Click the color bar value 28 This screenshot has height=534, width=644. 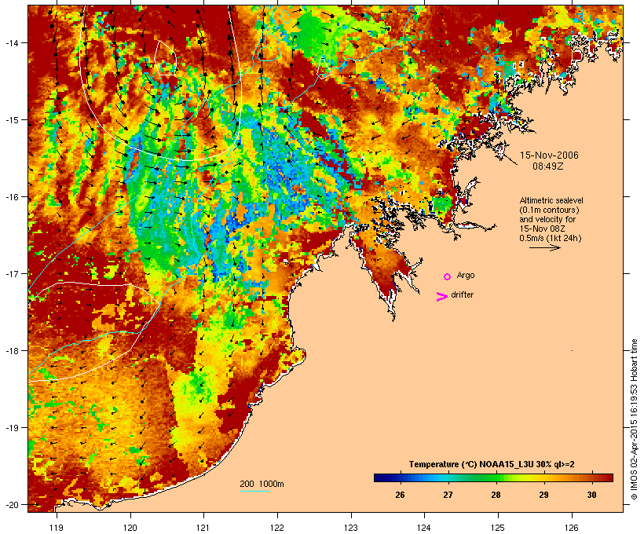[496, 495]
